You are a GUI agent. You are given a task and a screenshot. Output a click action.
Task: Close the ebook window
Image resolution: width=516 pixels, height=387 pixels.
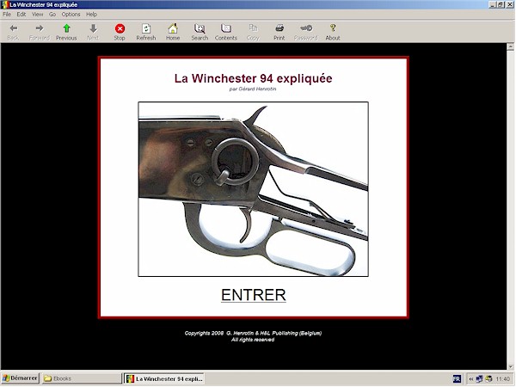tap(510, 4)
